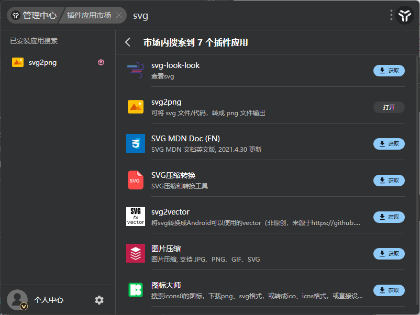Click the svg2vector plugin icon
The width and height of the screenshot is (420, 315).
[x=135, y=217]
